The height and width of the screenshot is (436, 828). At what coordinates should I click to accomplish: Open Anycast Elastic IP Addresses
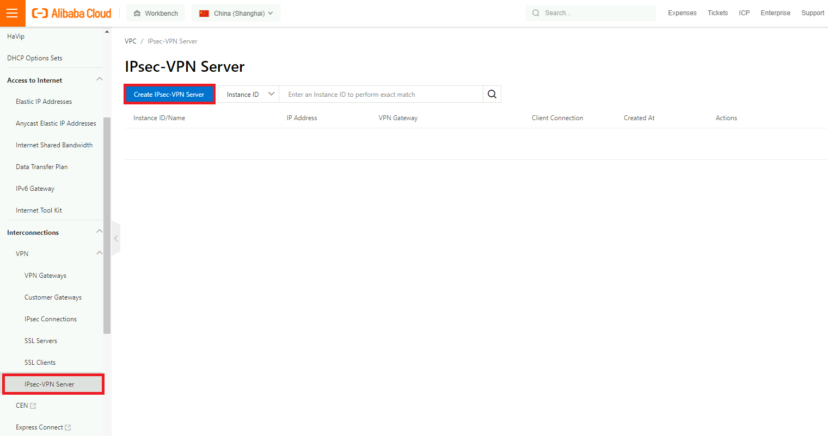(x=56, y=123)
